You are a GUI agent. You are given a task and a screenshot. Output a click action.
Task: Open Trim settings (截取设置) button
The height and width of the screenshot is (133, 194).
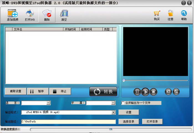(16, 91)
